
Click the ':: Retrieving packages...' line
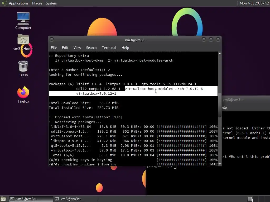[75, 122]
